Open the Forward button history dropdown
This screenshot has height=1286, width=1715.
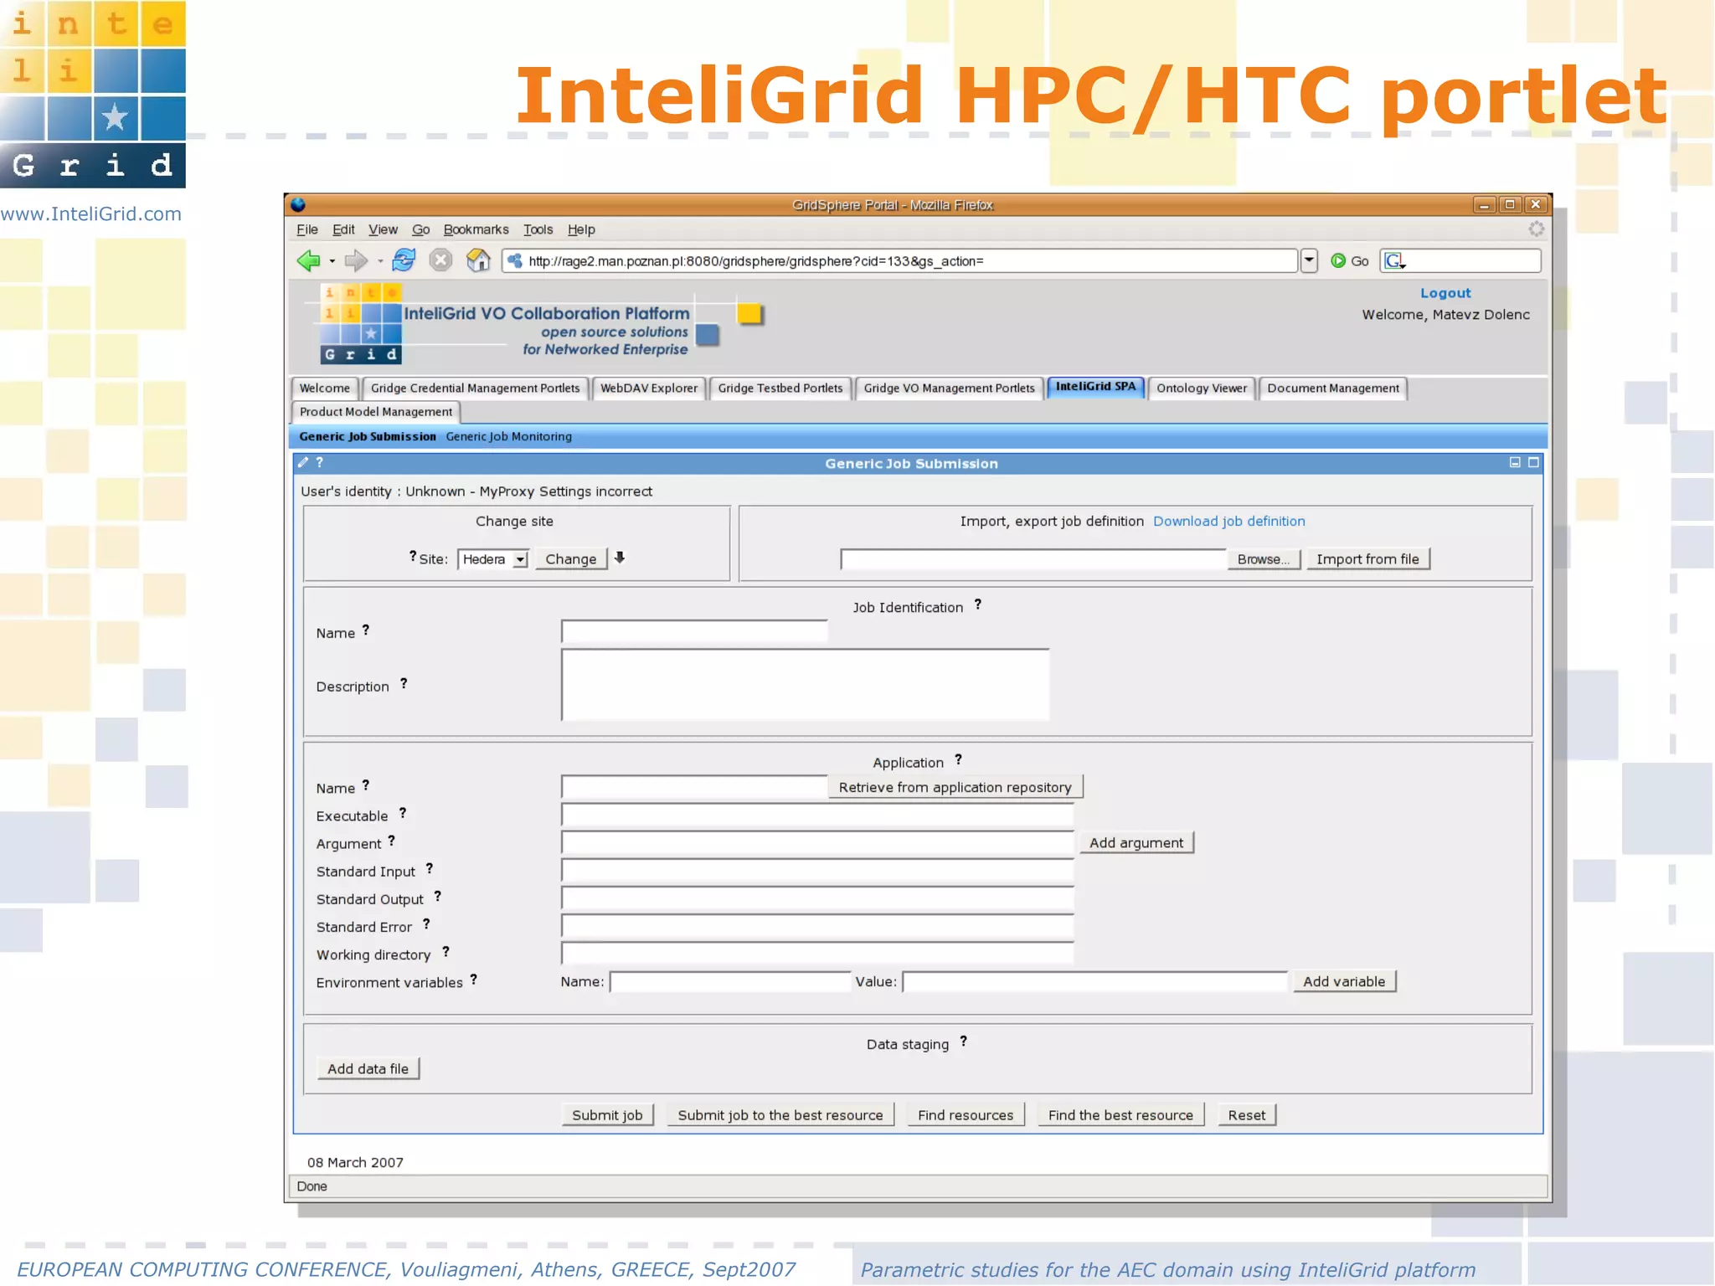(x=380, y=261)
